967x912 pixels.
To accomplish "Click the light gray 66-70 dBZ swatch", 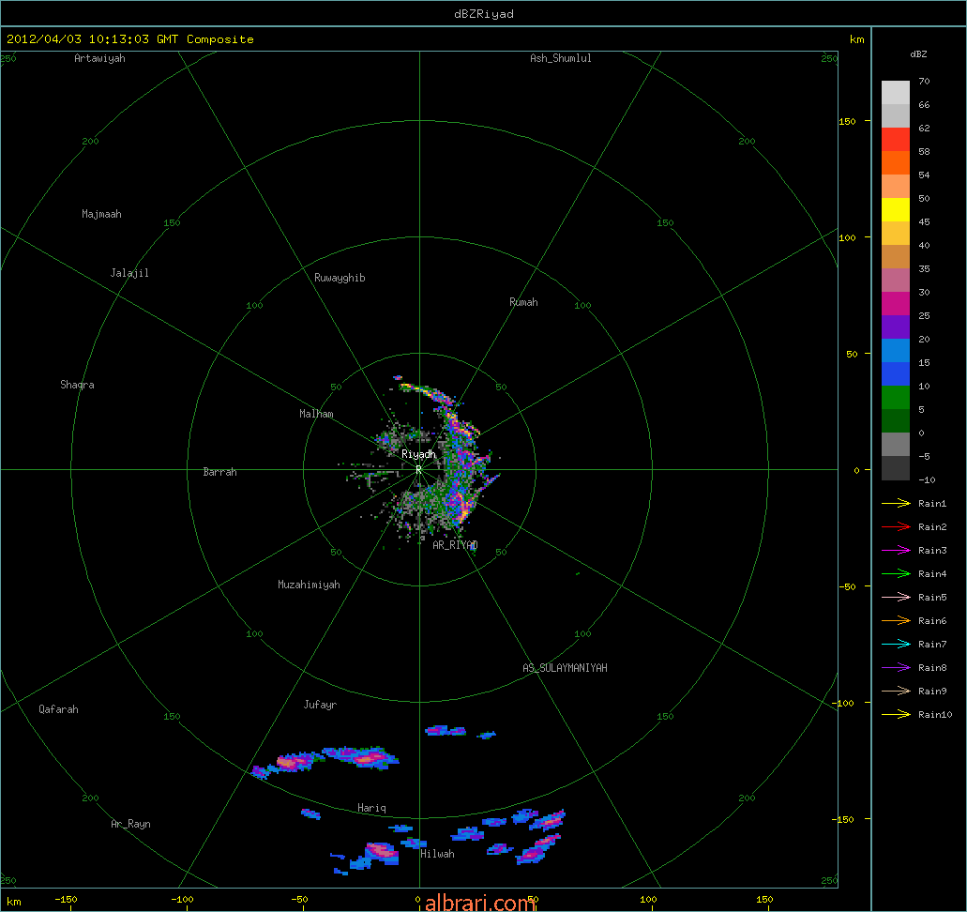I will 896,93.
